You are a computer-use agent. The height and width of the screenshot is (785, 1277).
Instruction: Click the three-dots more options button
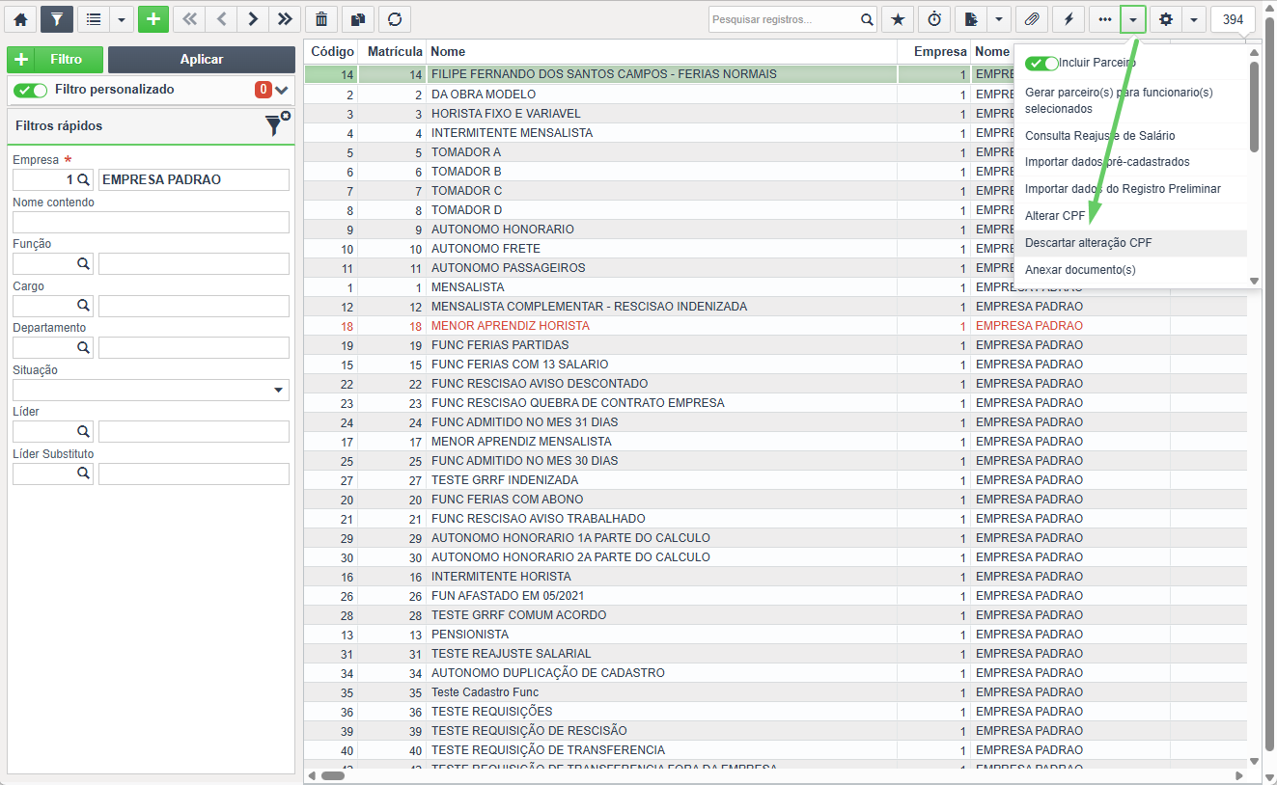click(x=1104, y=19)
